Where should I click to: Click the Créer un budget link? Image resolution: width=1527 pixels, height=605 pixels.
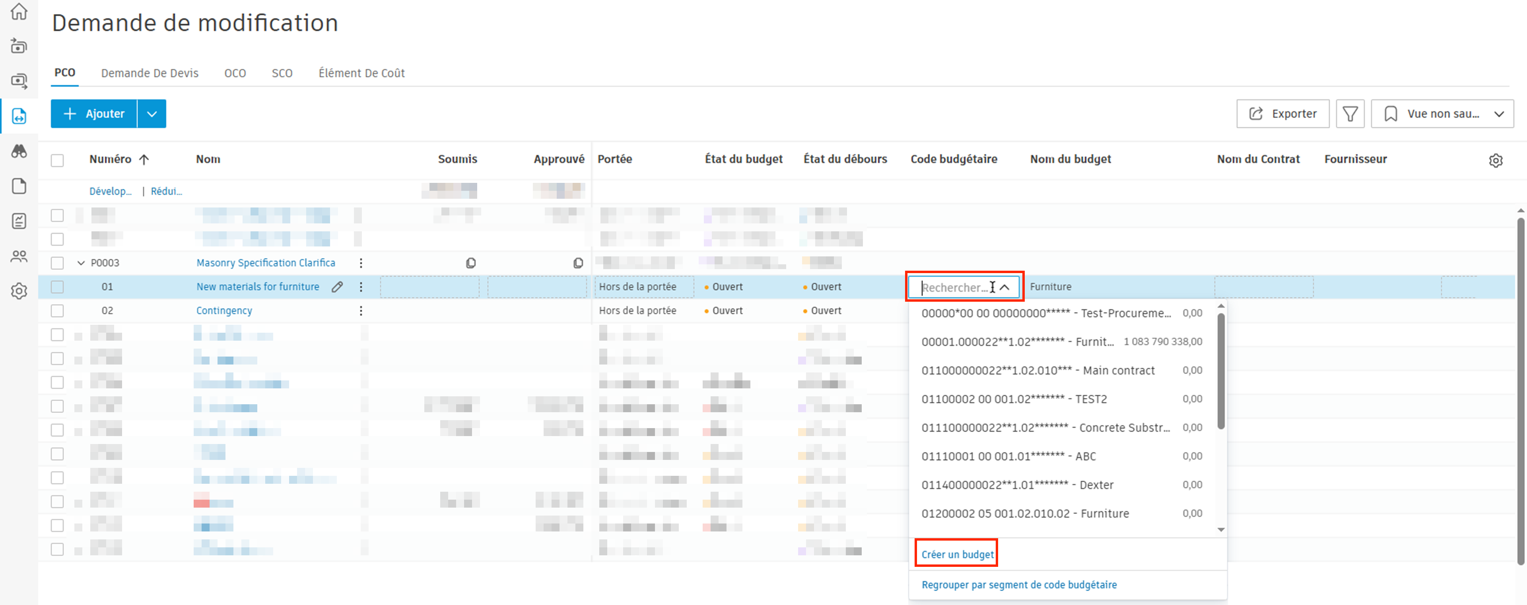tap(957, 554)
